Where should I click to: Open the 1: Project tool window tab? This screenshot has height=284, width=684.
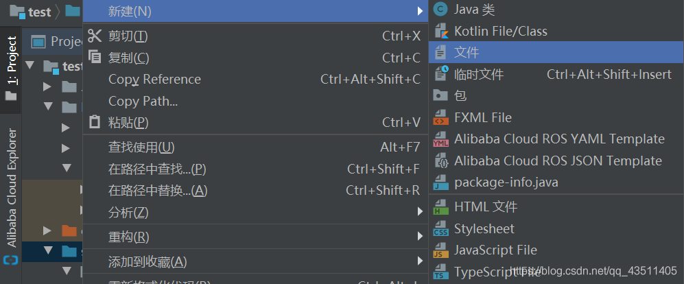click(x=11, y=69)
